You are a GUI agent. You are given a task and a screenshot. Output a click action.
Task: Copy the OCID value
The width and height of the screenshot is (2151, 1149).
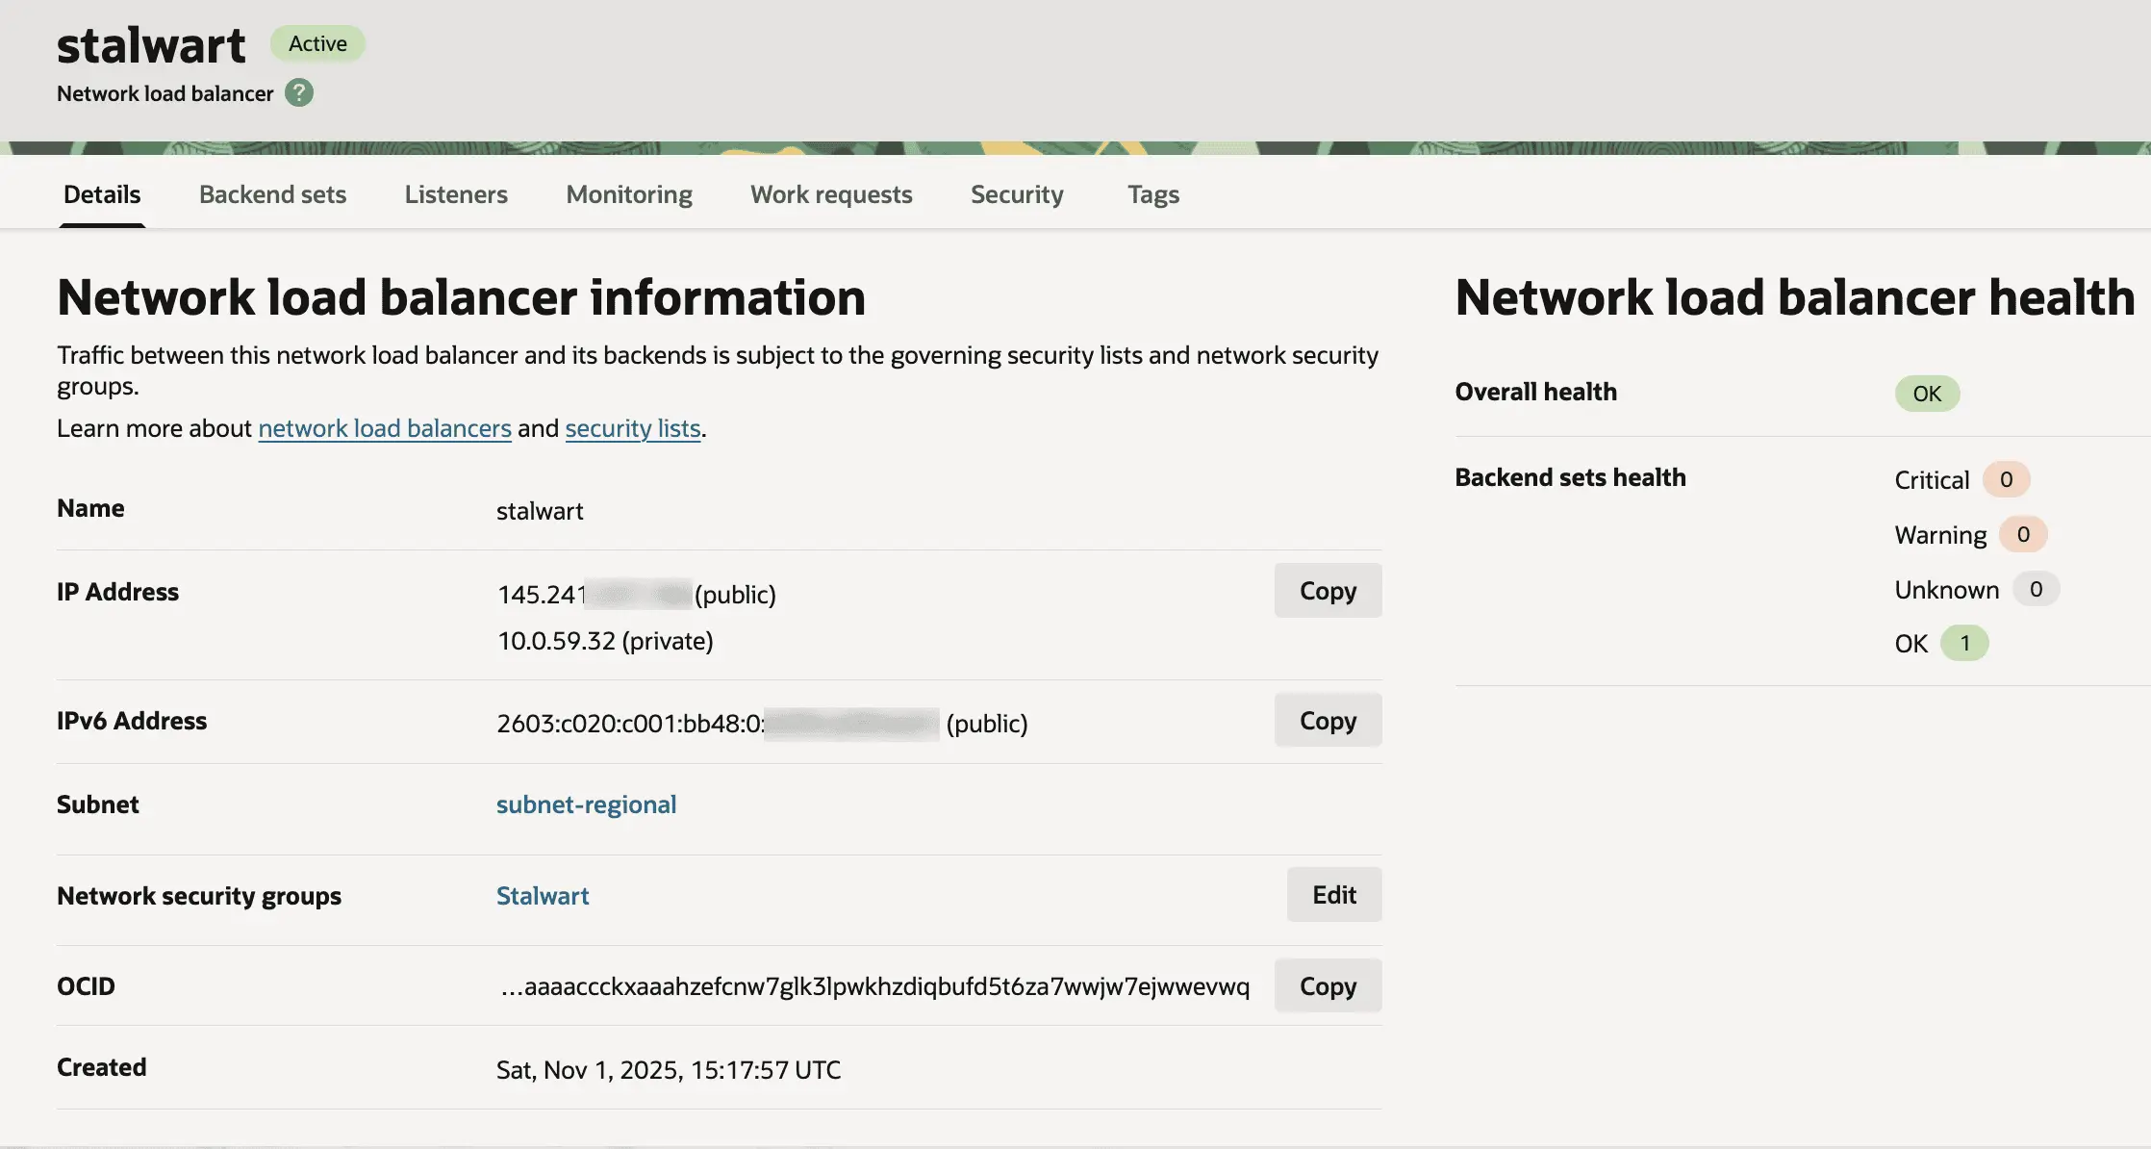pyautogui.click(x=1328, y=985)
